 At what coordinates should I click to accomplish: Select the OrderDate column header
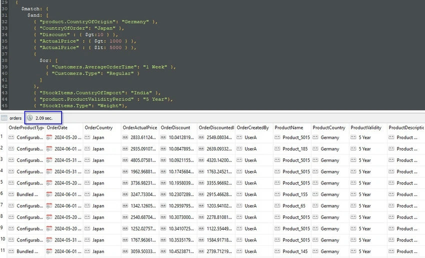(57, 127)
